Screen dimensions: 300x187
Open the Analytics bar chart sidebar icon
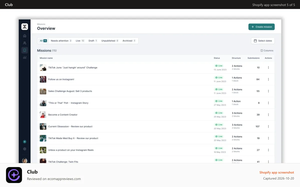pos(24,57)
